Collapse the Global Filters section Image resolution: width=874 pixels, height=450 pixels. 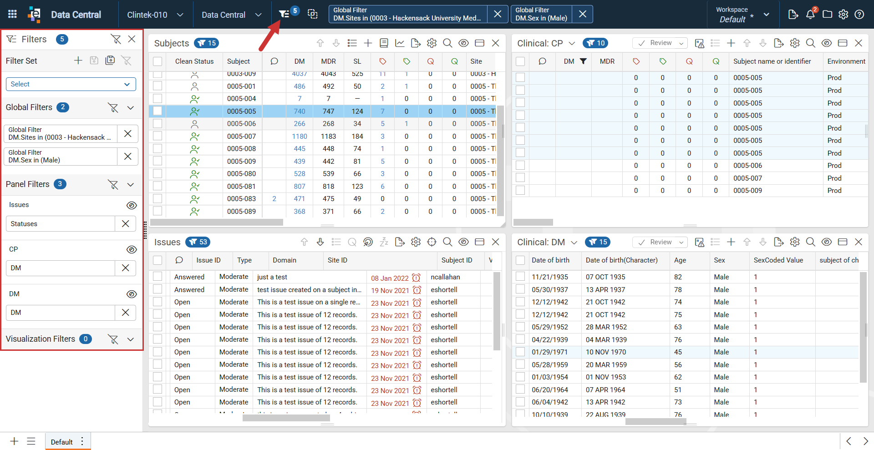131,108
